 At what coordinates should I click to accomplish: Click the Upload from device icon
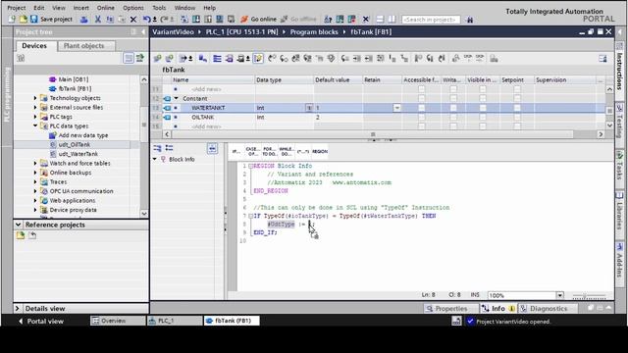(x=208, y=20)
